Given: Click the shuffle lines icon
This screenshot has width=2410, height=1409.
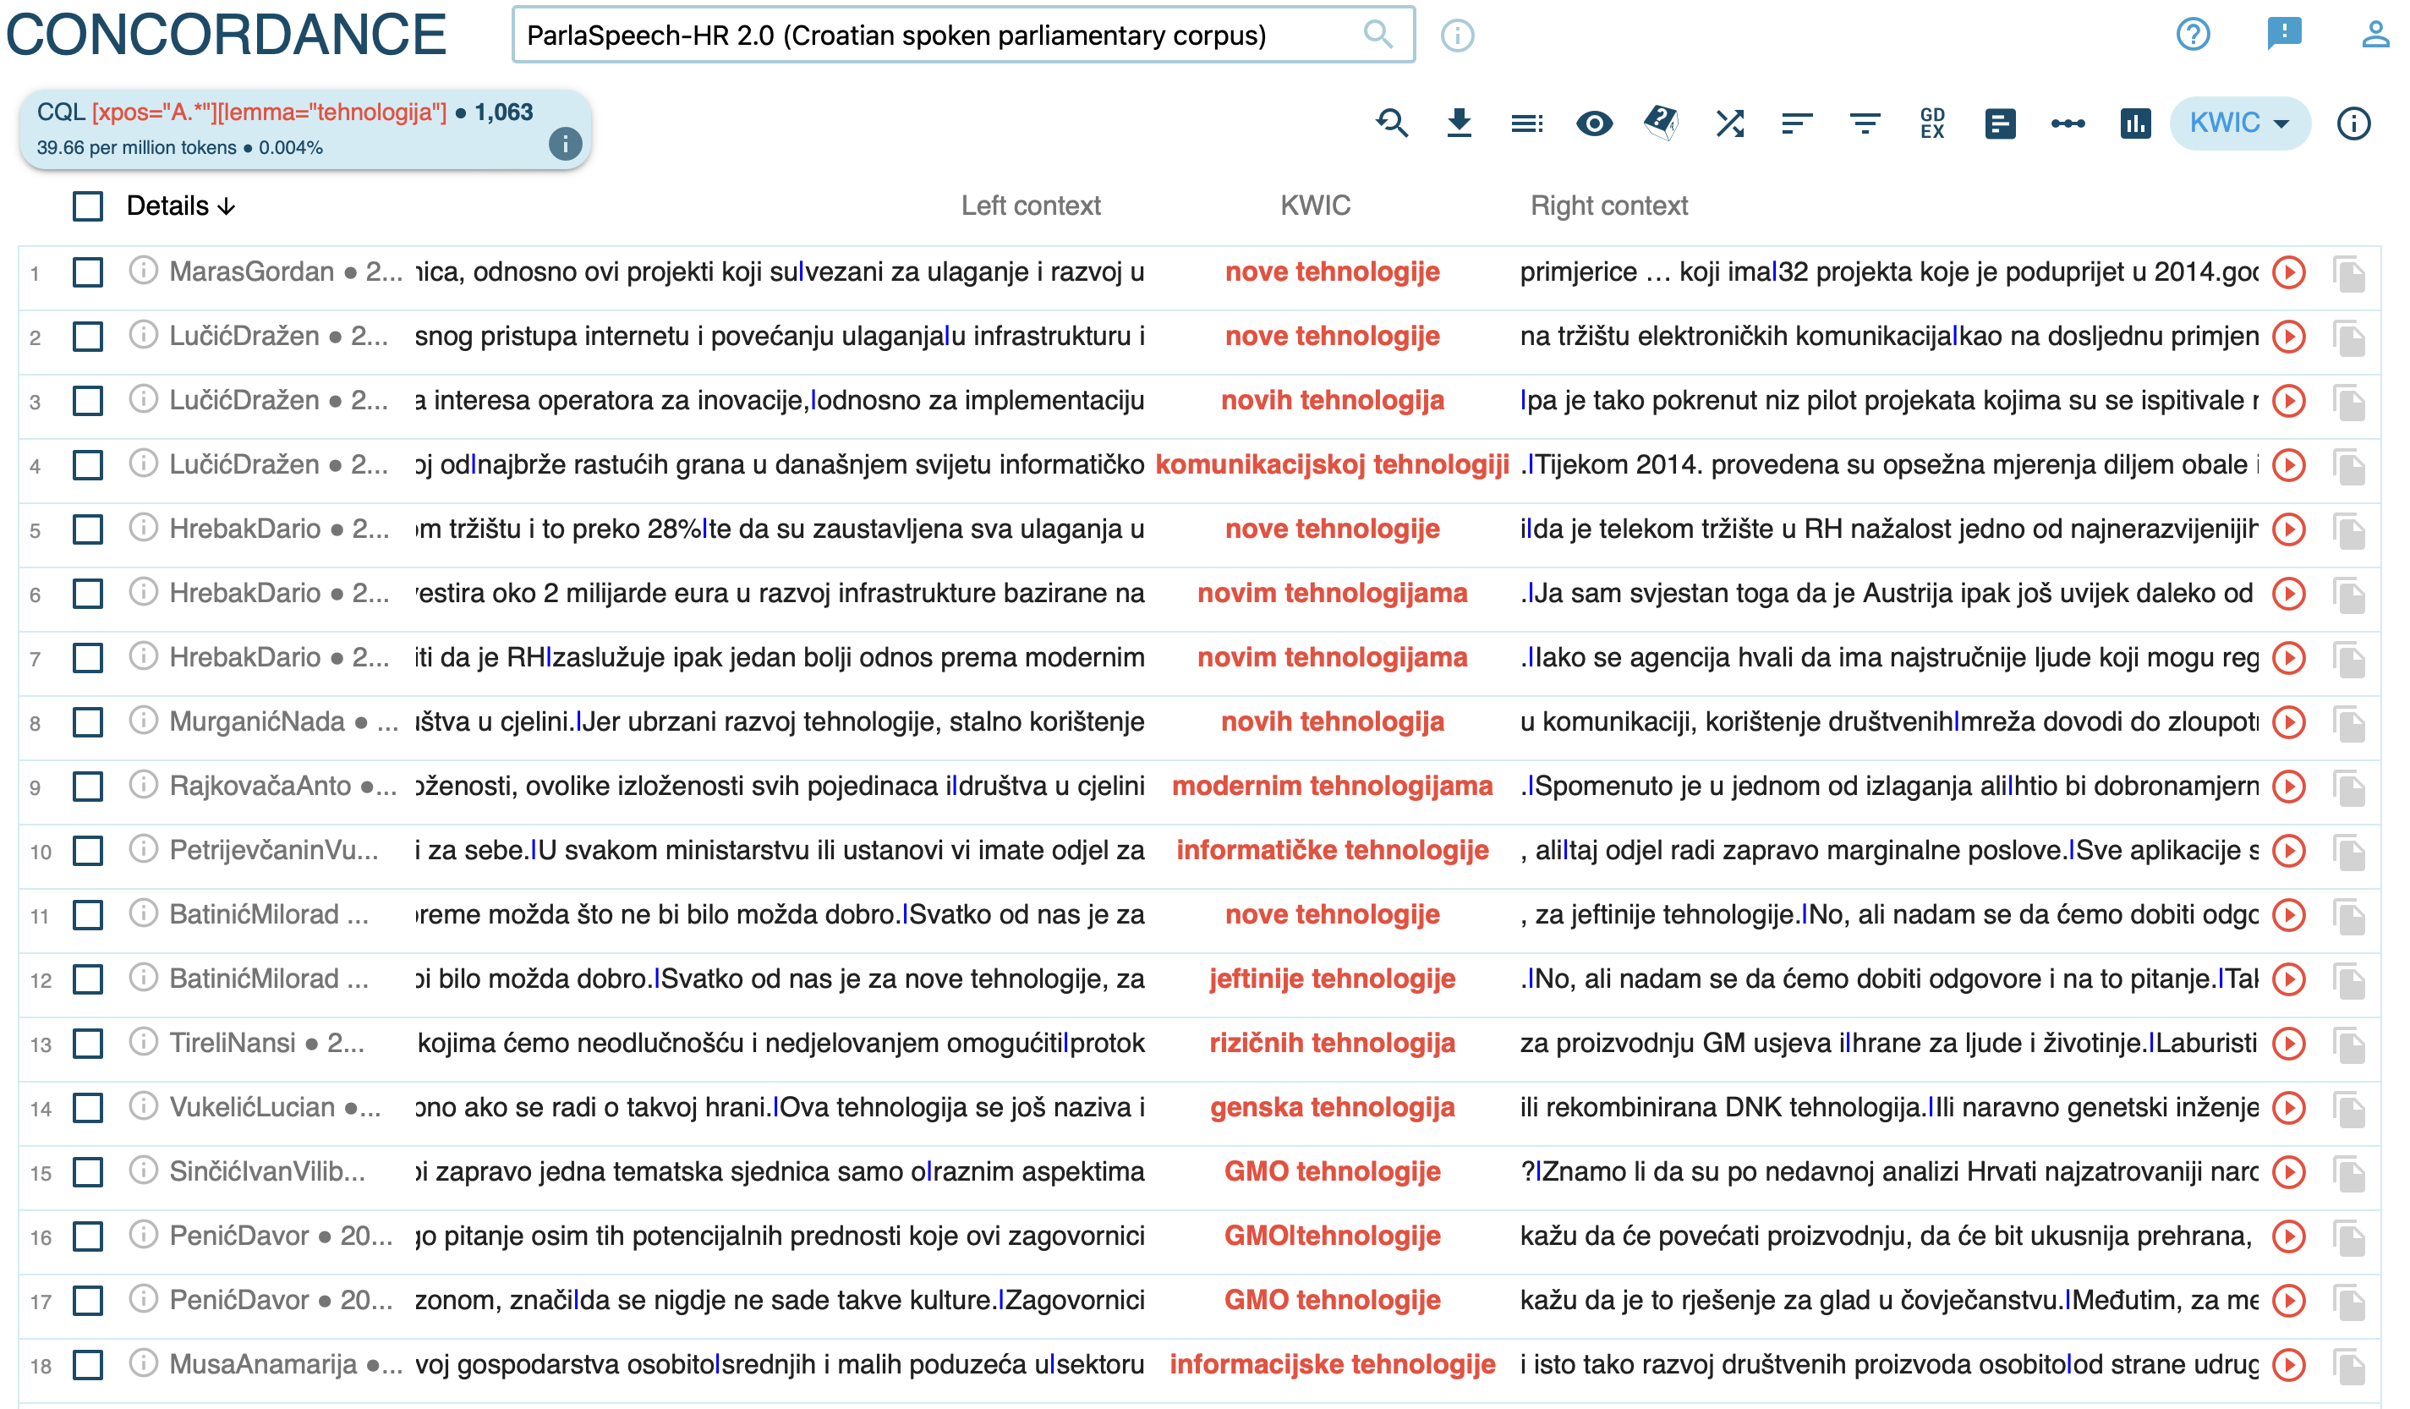Looking at the screenshot, I should coord(1729,123).
